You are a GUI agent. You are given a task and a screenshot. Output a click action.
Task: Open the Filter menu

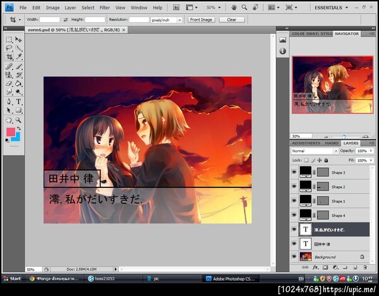(x=105, y=8)
